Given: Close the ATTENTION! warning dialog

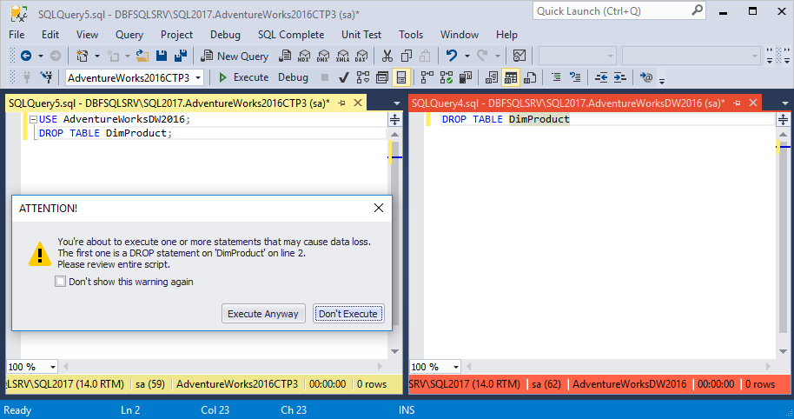Looking at the screenshot, I should (x=378, y=208).
